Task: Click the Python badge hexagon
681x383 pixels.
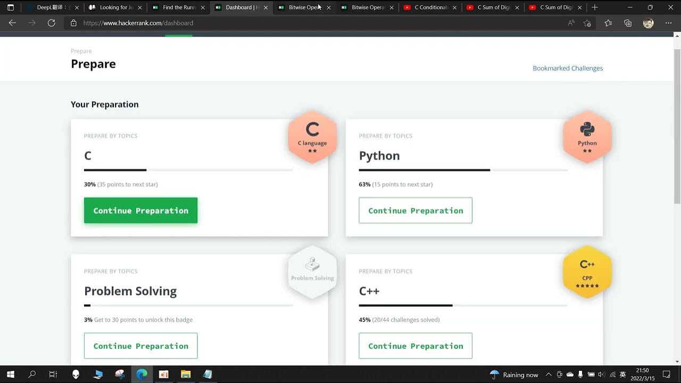Action: click(x=587, y=137)
